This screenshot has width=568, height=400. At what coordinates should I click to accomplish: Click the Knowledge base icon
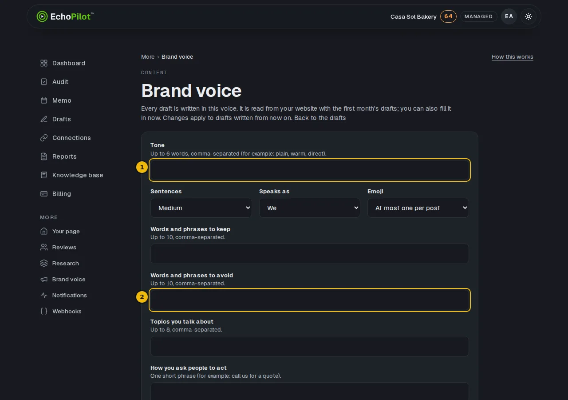[44, 175]
